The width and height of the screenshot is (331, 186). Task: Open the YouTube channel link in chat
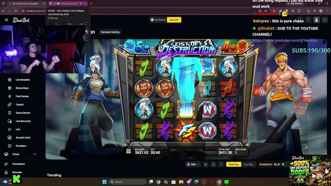point(285,40)
